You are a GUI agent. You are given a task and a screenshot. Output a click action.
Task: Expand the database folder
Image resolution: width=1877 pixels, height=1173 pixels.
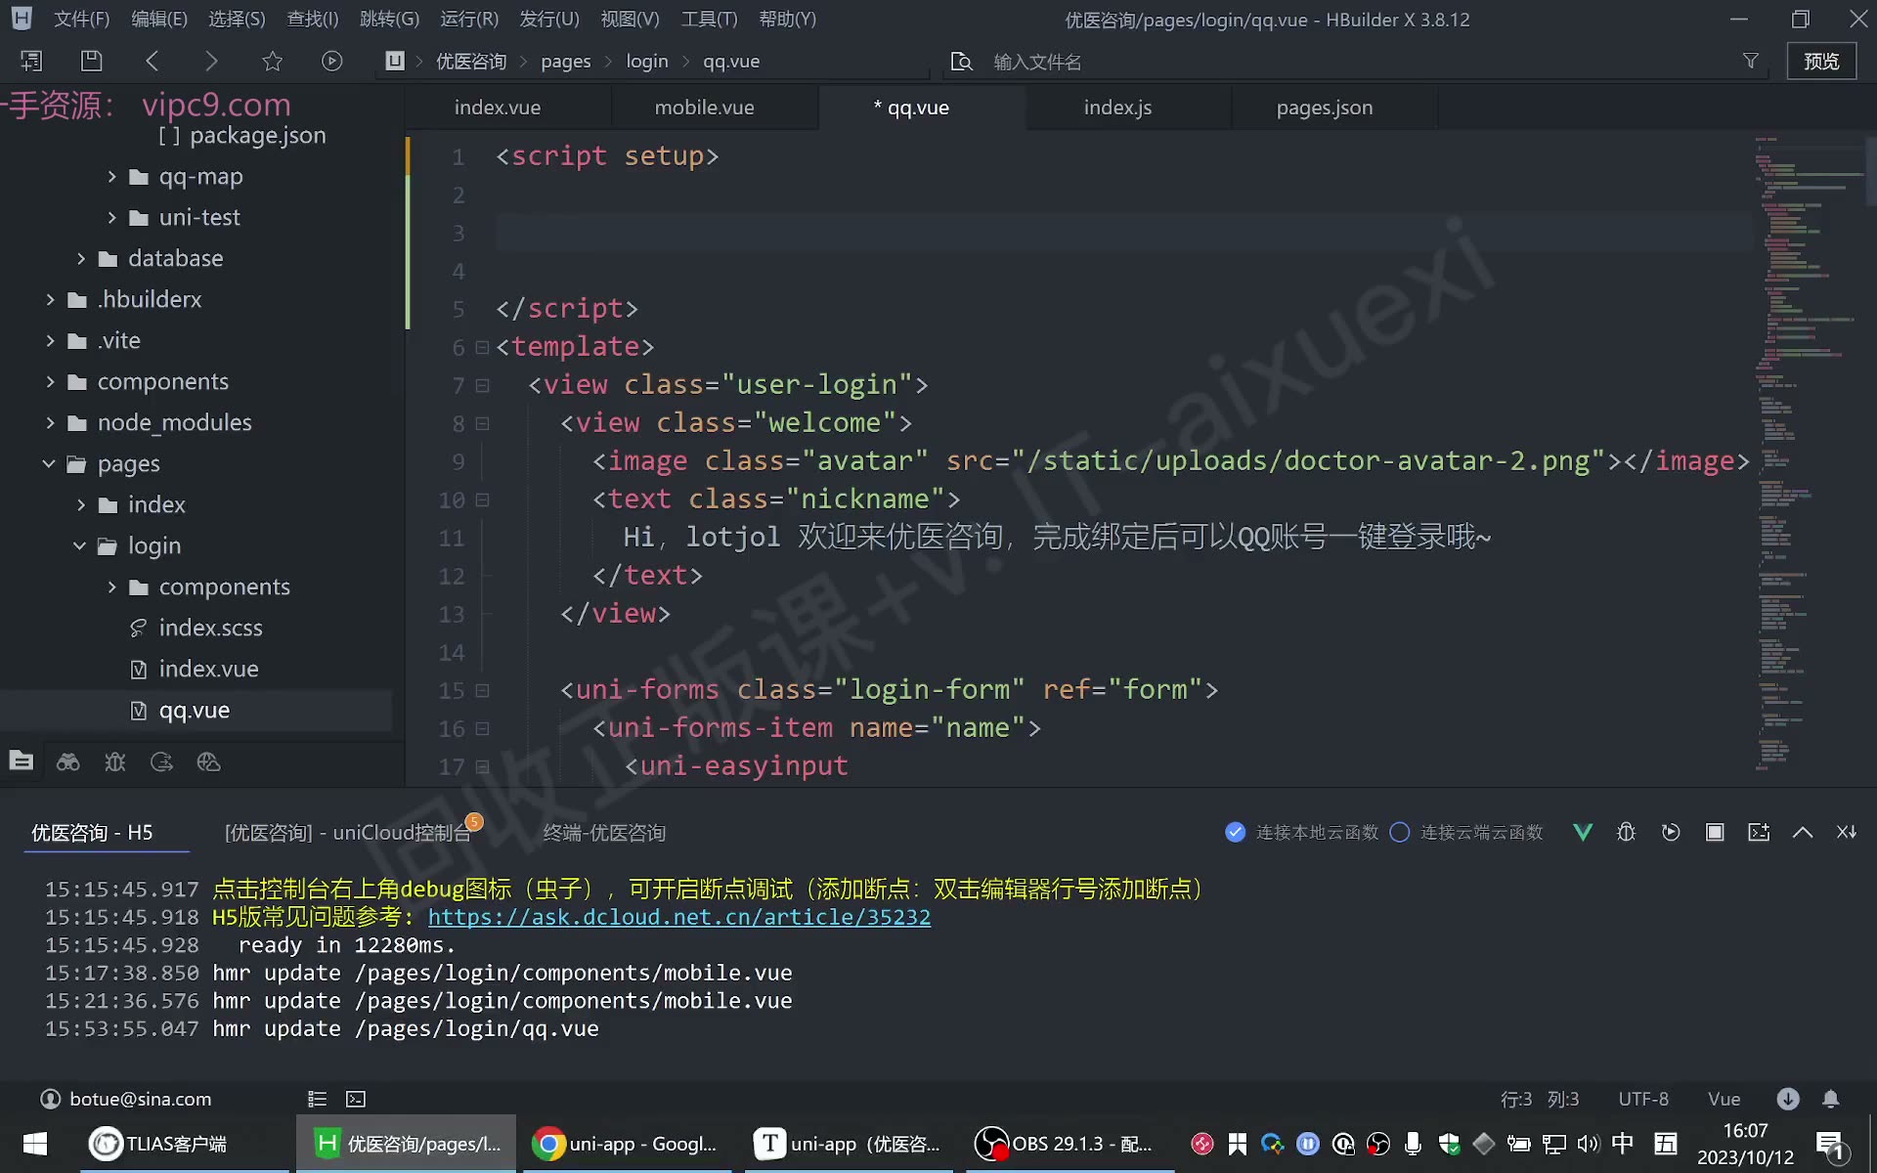pos(81,258)
